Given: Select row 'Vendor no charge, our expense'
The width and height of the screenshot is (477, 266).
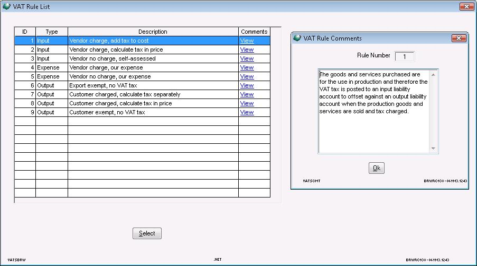Looking at the screenshot, I should [143, 76].
